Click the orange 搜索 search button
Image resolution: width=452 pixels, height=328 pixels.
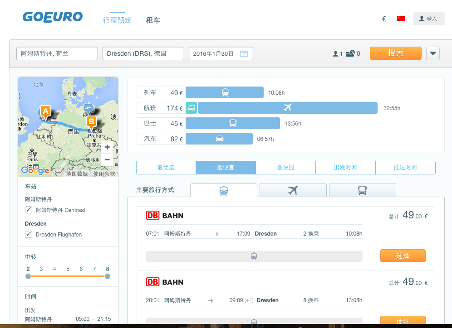[396, 53]
